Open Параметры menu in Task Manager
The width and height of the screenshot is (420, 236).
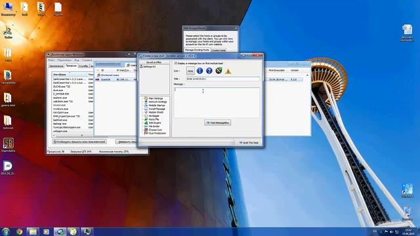64,60
